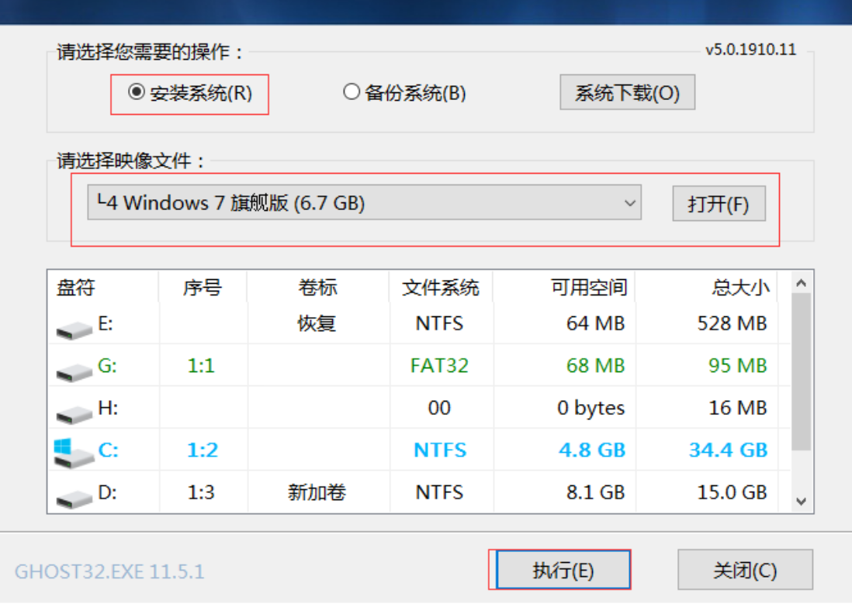Click the 打开(F) button
This screenshot has height=604, width=852.
click(719, 204)
